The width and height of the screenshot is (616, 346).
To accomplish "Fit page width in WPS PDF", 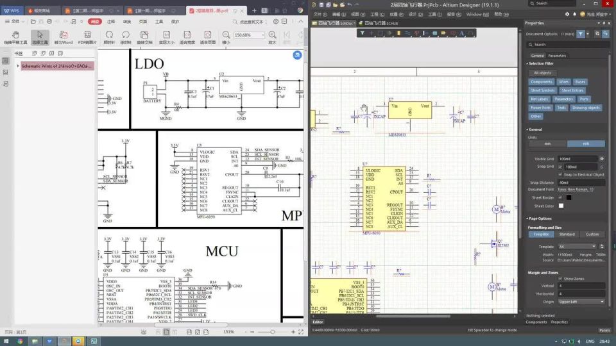I will [x=187, y=37].
